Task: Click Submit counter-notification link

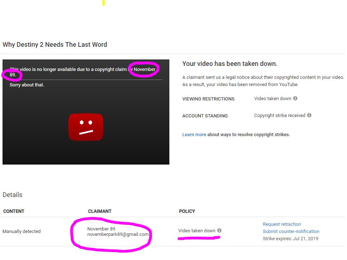Action: pos(291,232)
